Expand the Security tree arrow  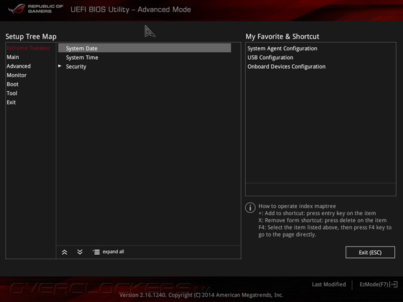coord(60,66)
